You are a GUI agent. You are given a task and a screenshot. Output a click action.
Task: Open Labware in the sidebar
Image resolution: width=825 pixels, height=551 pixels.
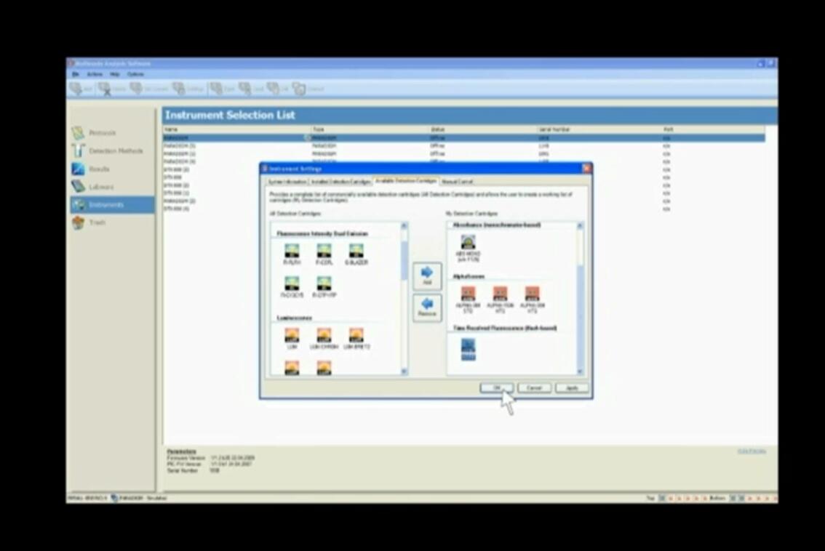(94, 187)
